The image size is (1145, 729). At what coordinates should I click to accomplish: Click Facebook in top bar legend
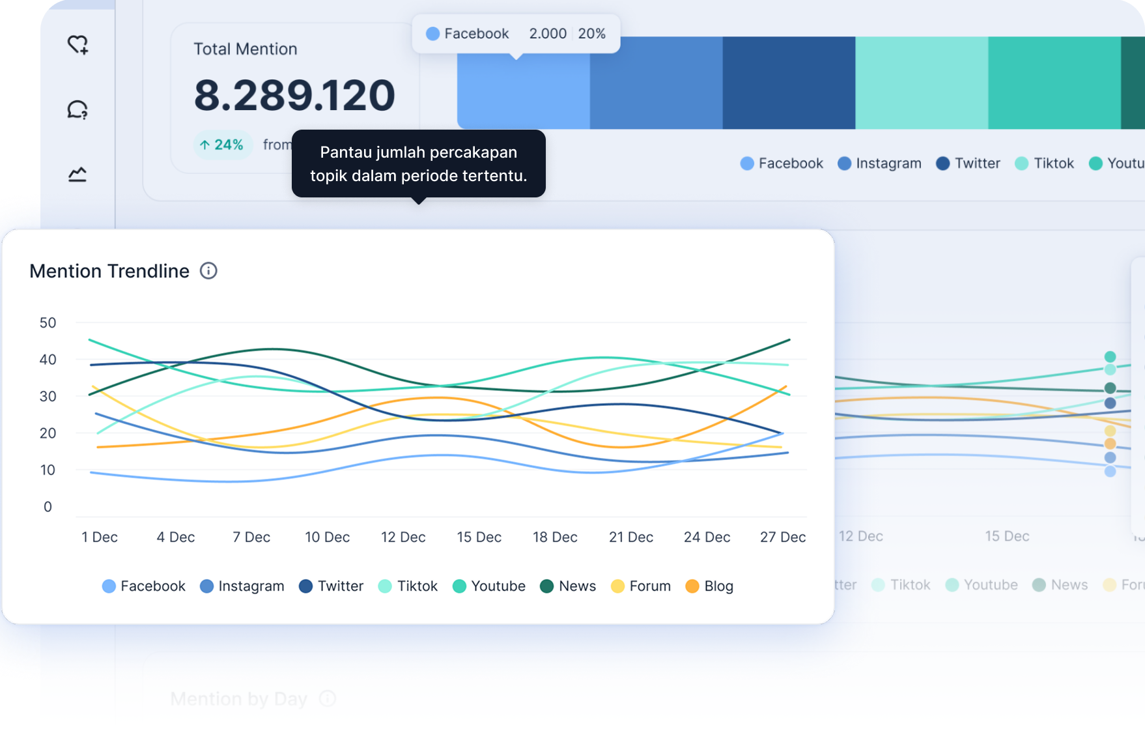(782, 164)
